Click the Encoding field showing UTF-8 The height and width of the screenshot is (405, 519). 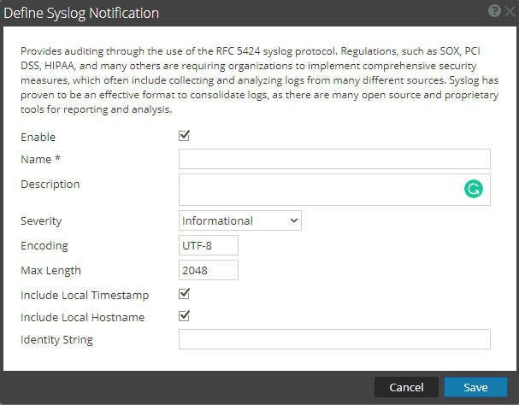209,245
